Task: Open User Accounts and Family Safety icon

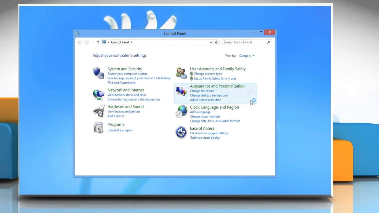Action: pyautogui.click(x=181, y=73)
